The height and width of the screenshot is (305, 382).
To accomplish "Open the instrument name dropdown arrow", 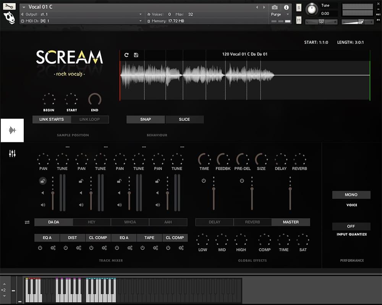I will tap(24, 7).
